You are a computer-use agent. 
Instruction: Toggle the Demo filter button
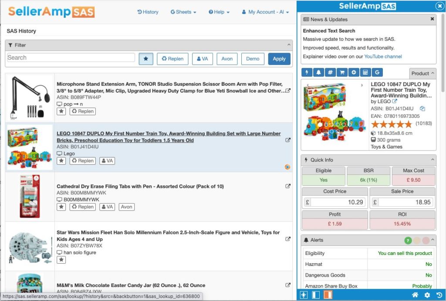coord(253,59)
